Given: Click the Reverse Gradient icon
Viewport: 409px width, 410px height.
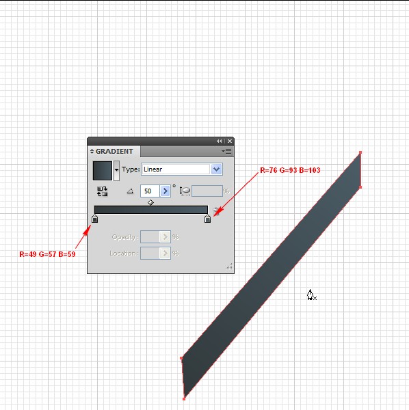Looking at the screenshot, I should [x=102, y=191].
